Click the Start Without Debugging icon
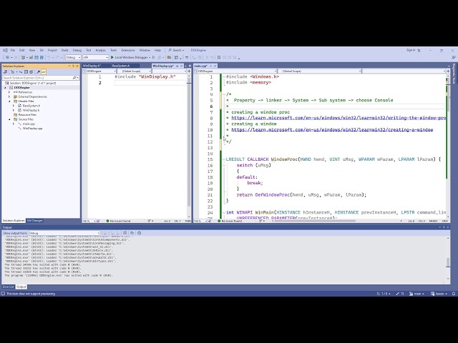This screenshot has width=458, height=343. [154, 57]
